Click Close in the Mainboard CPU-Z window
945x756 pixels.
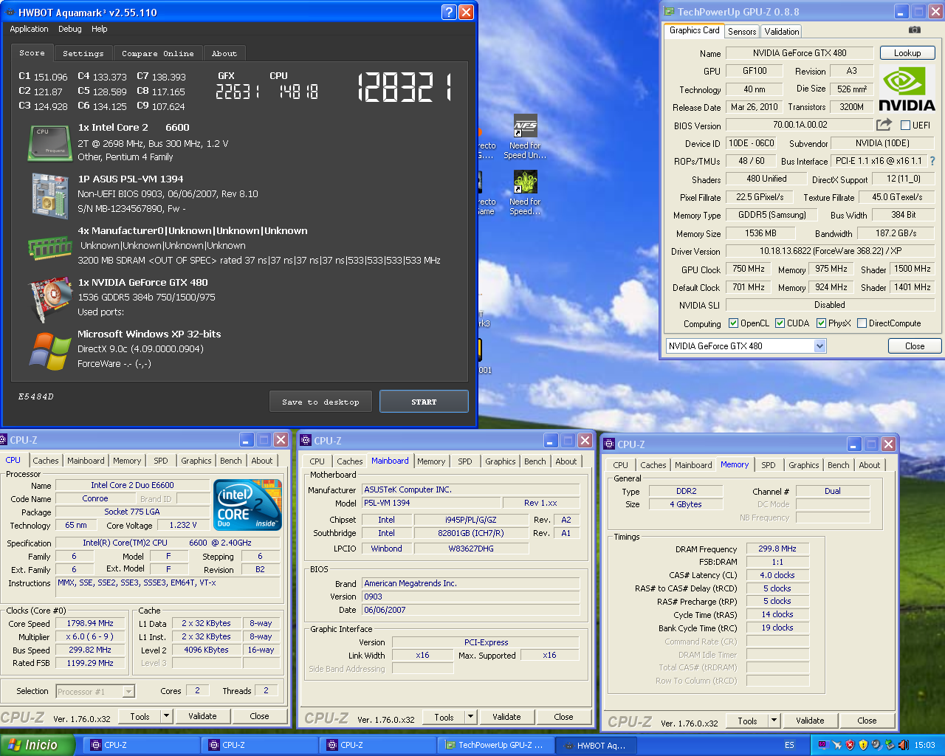coord(563,717)
